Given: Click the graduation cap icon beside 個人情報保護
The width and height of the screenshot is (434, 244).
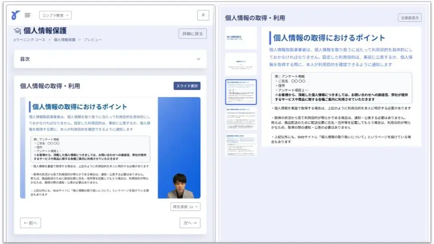Looking at the screenshot, I should coord(18,31).
